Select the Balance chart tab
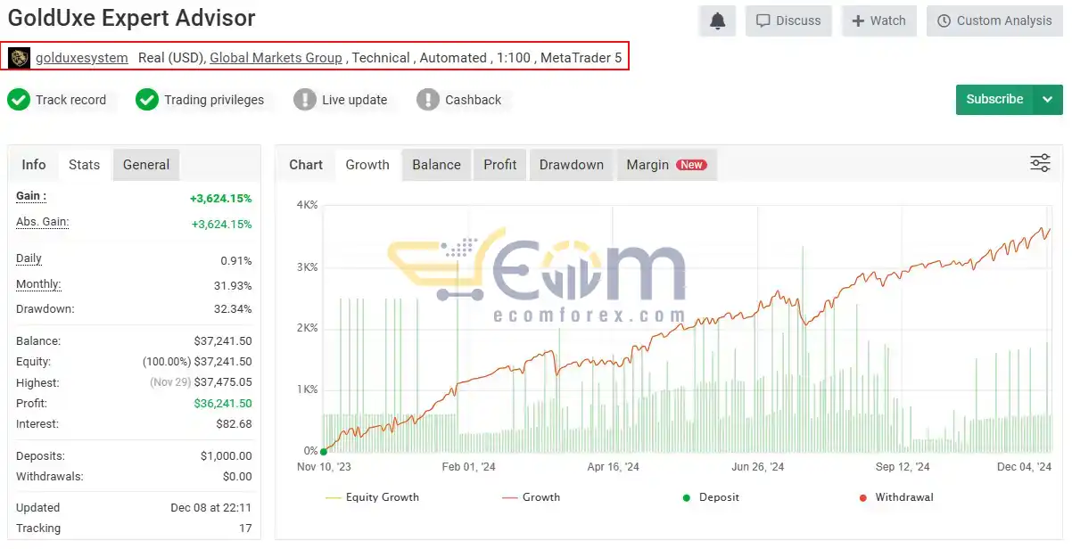 pyautogui.click(x=437, y=165)
